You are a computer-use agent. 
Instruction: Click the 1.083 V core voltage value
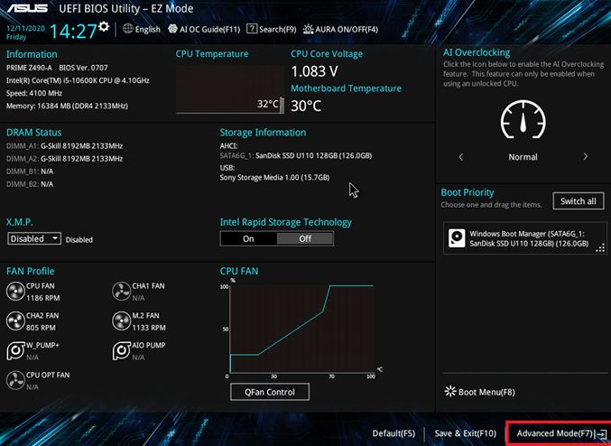coord(314,71)
